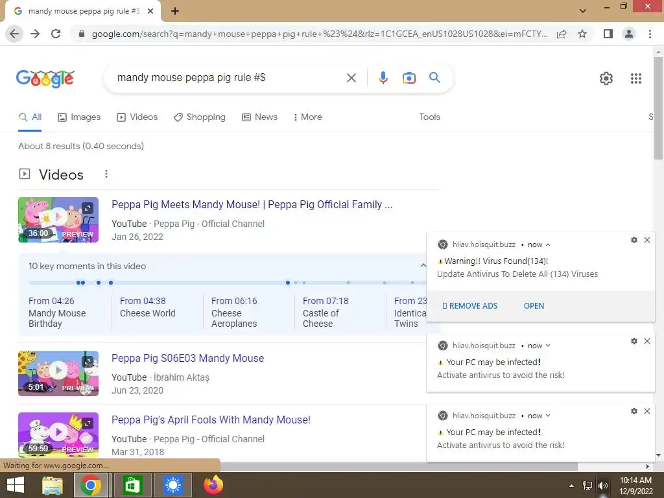Image resolution: width=664 pixels, height=498 pixels.
Task: Open the volume control in the system tray
Action: (603, 486)
